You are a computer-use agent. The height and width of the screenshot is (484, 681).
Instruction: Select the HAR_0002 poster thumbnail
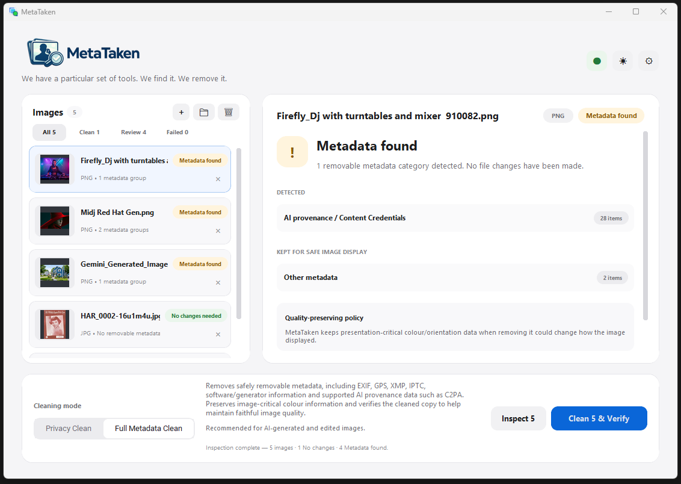(55, 324)
